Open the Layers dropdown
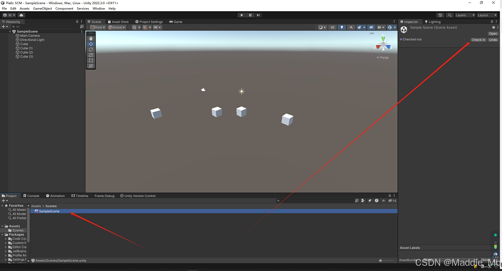The height and width of the screenshot is (271, 502). point(465,15)
